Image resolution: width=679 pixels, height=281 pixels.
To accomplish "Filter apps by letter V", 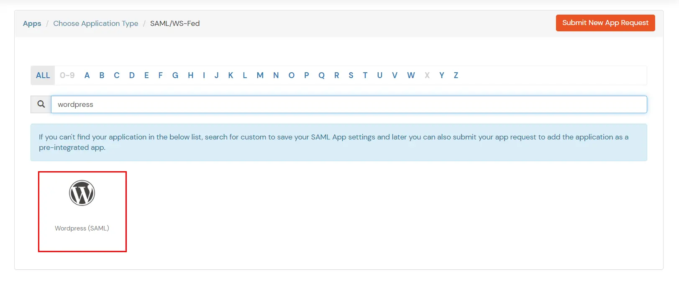I will coord(395,76).
